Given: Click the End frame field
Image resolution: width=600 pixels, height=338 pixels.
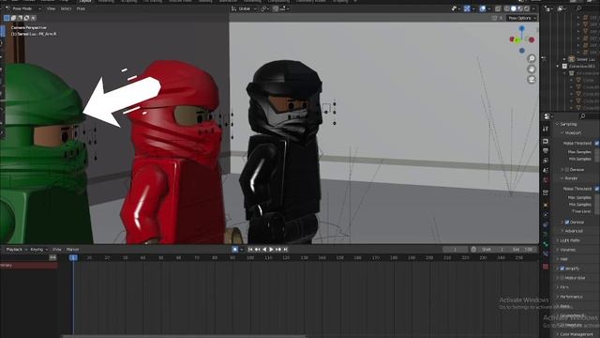Looking at the screenshot, I should click(523, 250).
